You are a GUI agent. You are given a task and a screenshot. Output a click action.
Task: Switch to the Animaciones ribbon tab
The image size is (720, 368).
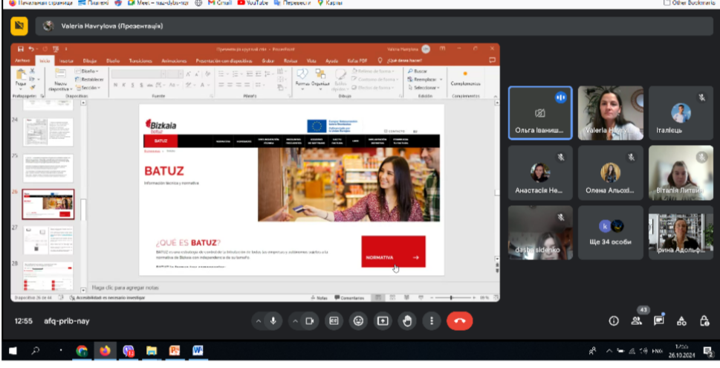pyautogui.click(x=174, y=61)
